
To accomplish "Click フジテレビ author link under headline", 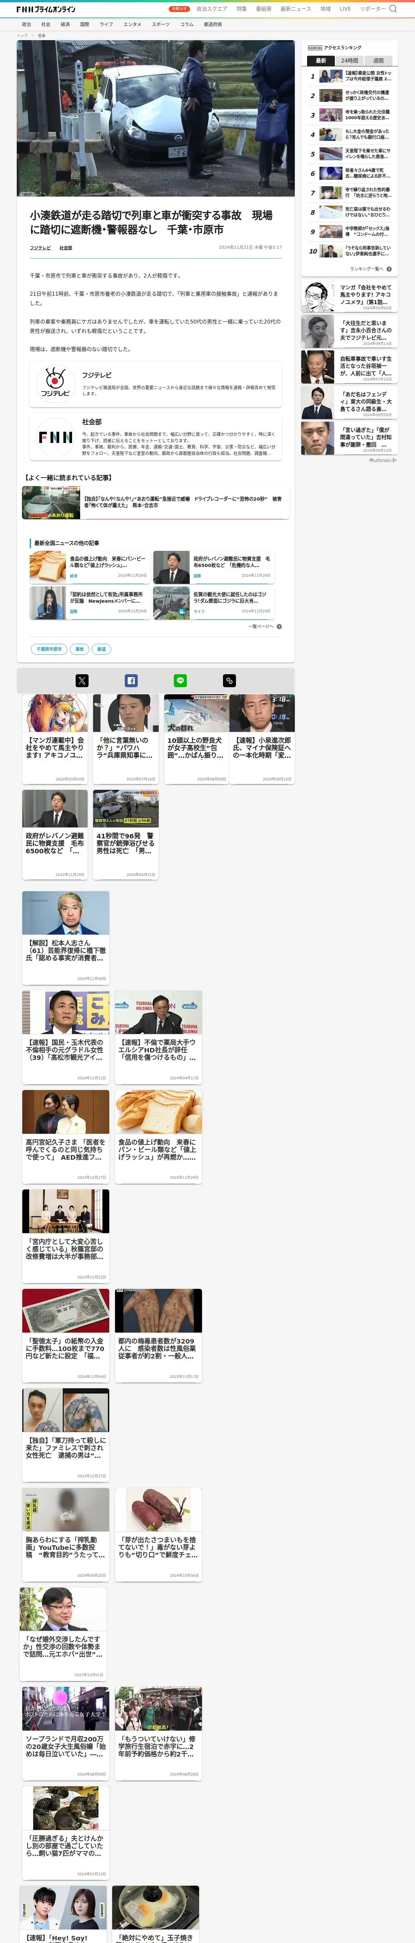I will [41, 247].
